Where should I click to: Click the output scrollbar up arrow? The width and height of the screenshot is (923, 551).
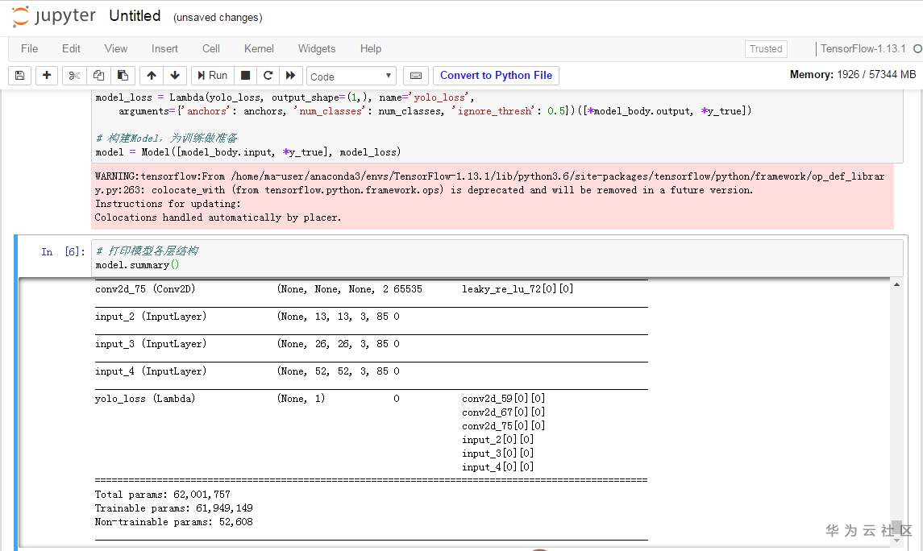[896, 284]
